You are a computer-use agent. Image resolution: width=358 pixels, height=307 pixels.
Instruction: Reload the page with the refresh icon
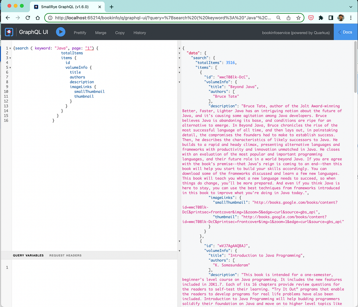[x=28, y=18]
